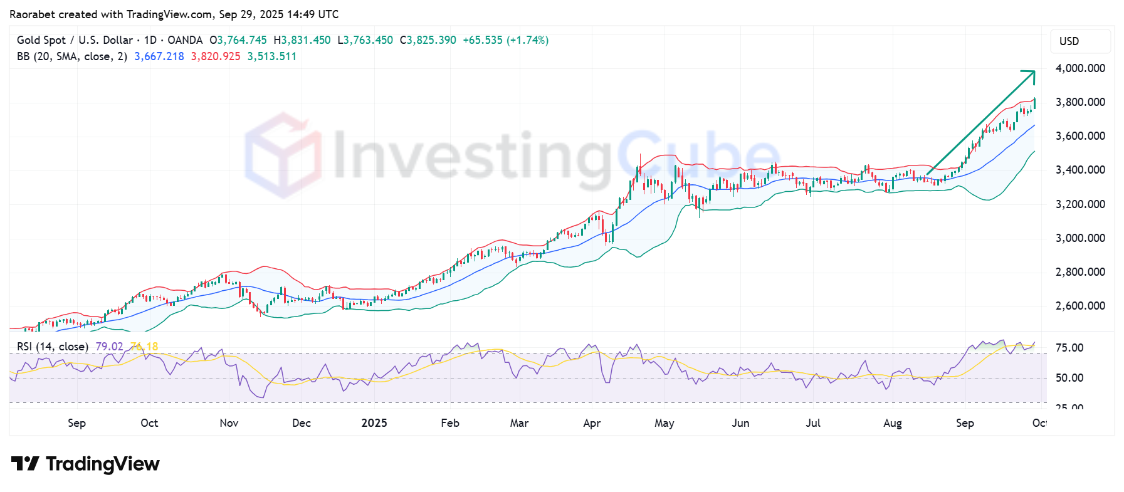Click the purple RSI value 79.02
Image resolution: width=1124 pixels, height=492 pixels.
[x=109, y=347]
